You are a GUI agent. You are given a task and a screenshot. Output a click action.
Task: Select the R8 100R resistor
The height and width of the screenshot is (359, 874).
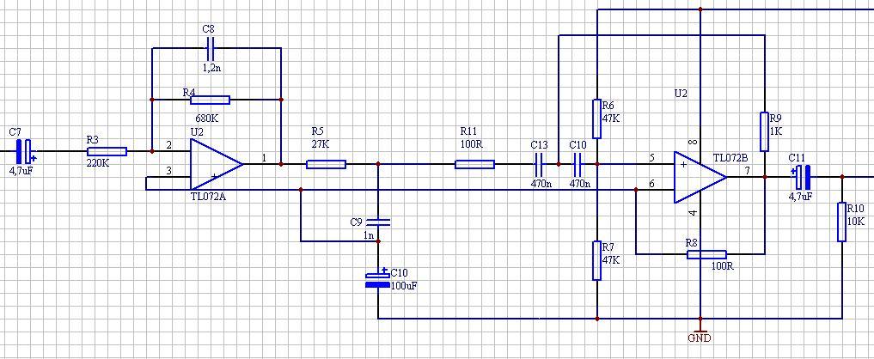pos(706,254)
